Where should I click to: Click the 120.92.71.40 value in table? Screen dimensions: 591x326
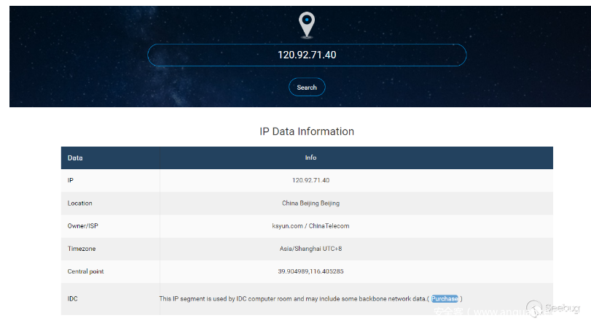310,180
